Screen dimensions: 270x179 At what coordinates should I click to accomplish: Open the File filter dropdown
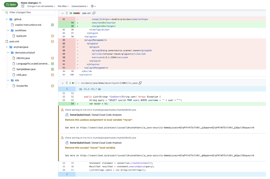63,6
